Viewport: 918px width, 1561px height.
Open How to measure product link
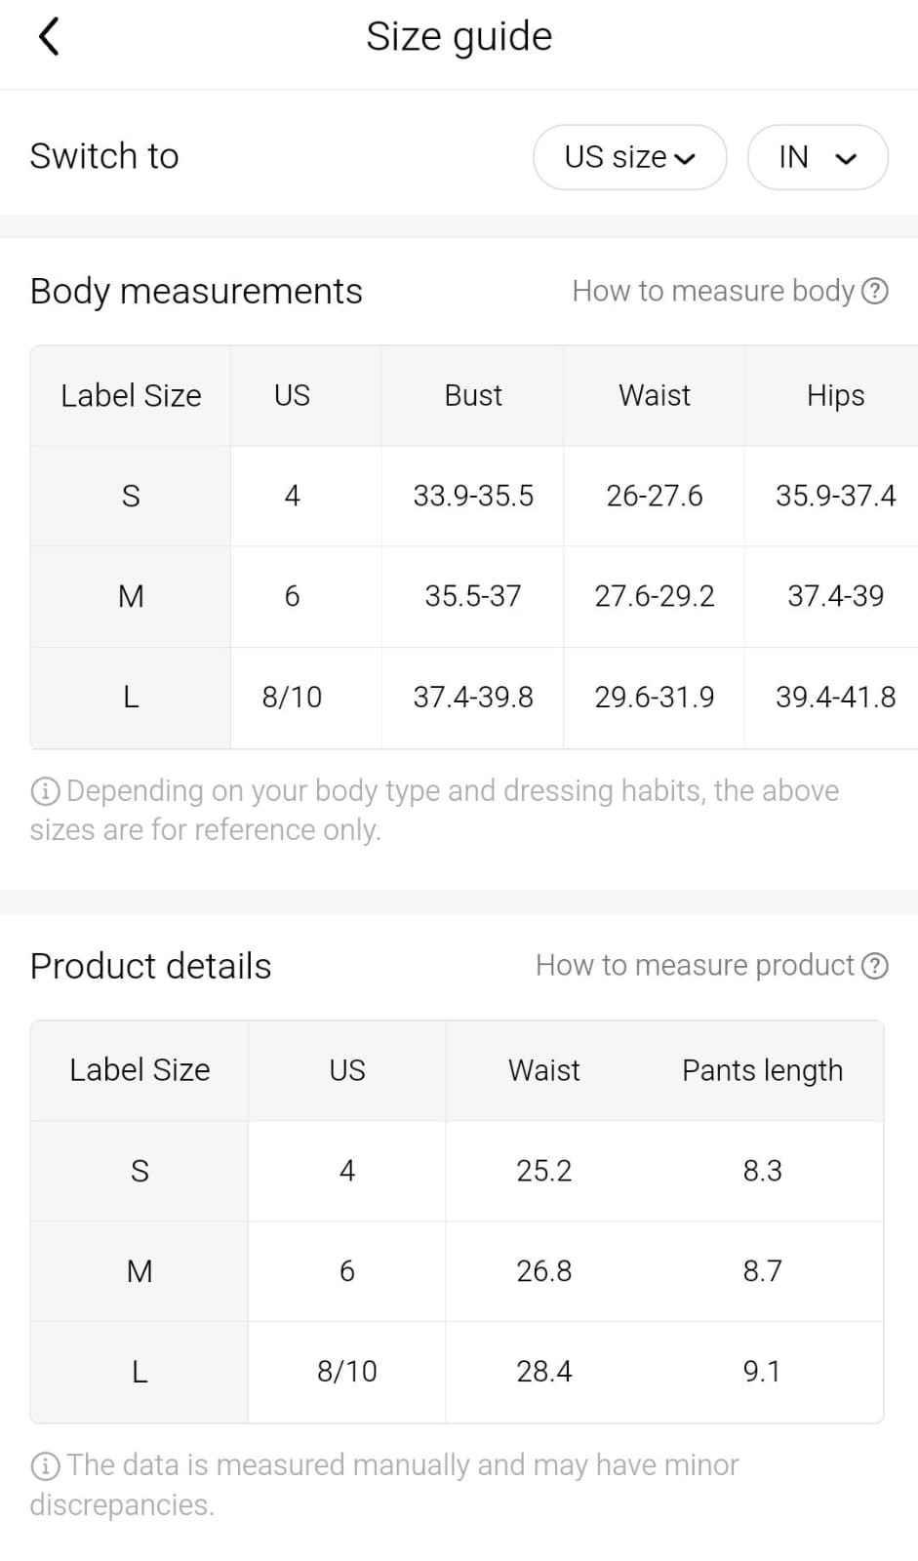[695, 966]
